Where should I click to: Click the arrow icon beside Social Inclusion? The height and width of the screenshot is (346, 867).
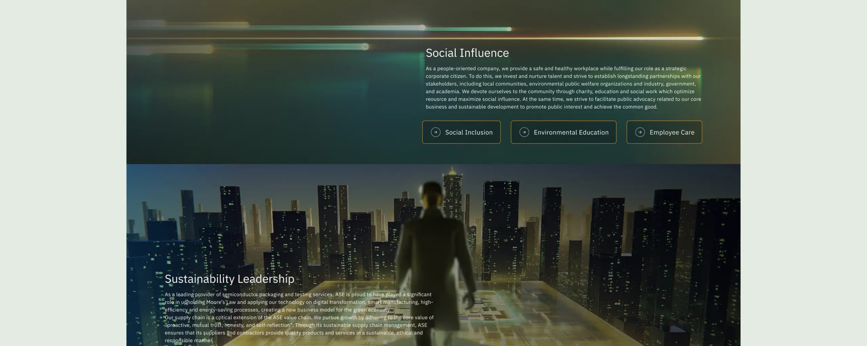[x=436, y=132]
